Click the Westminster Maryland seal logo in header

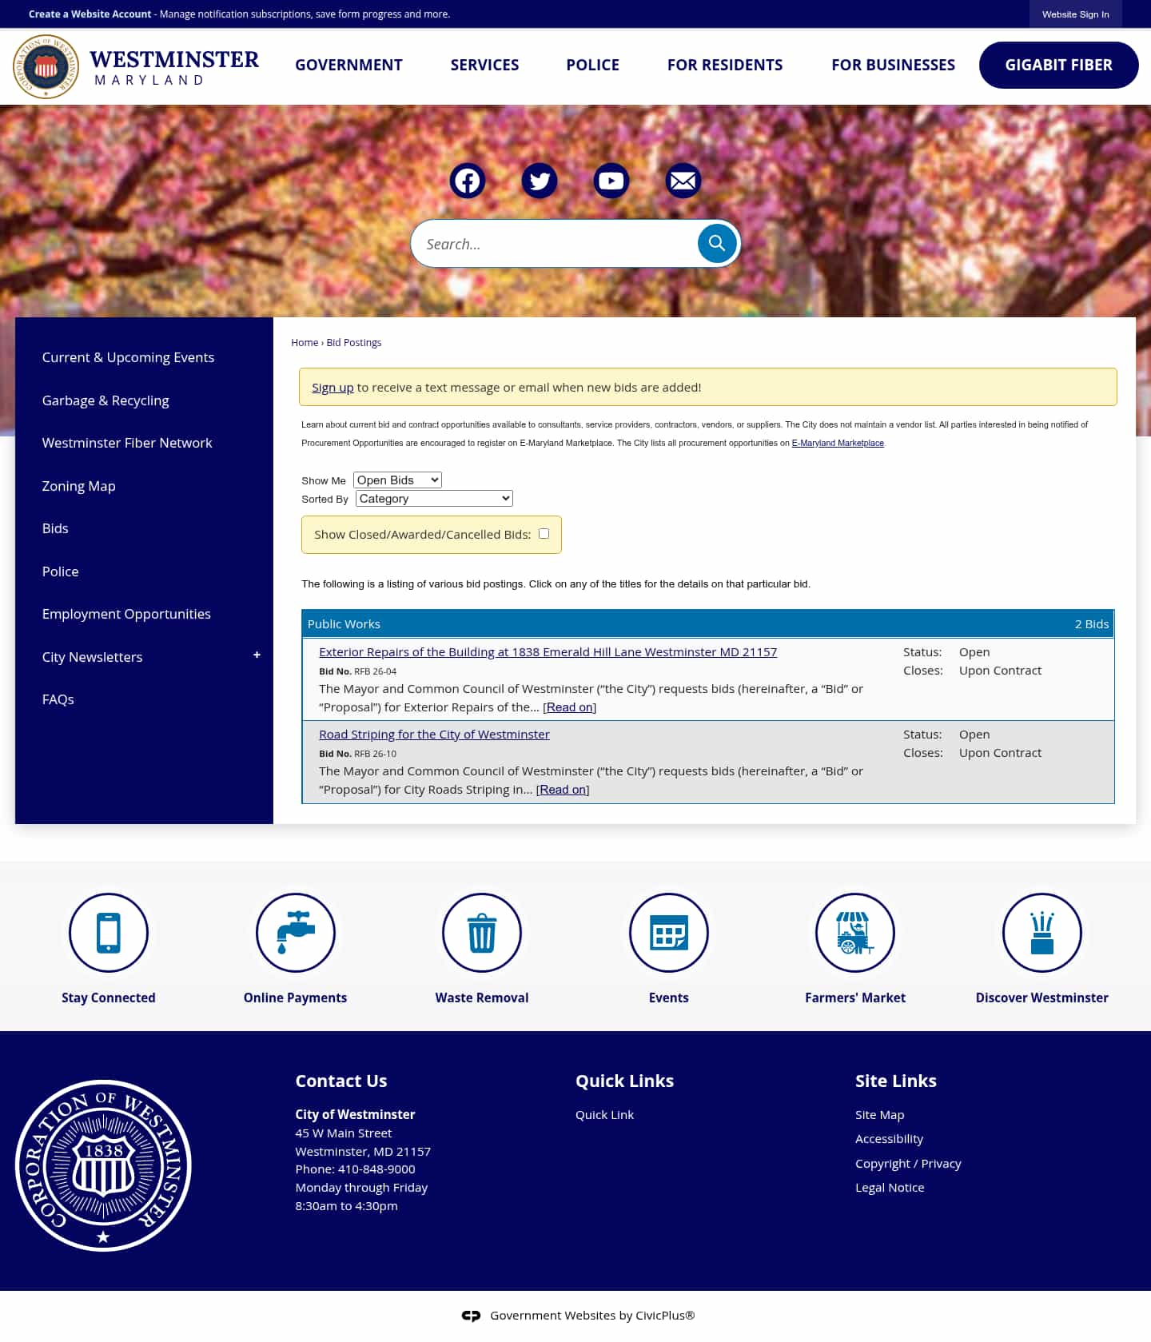point(46,66)
